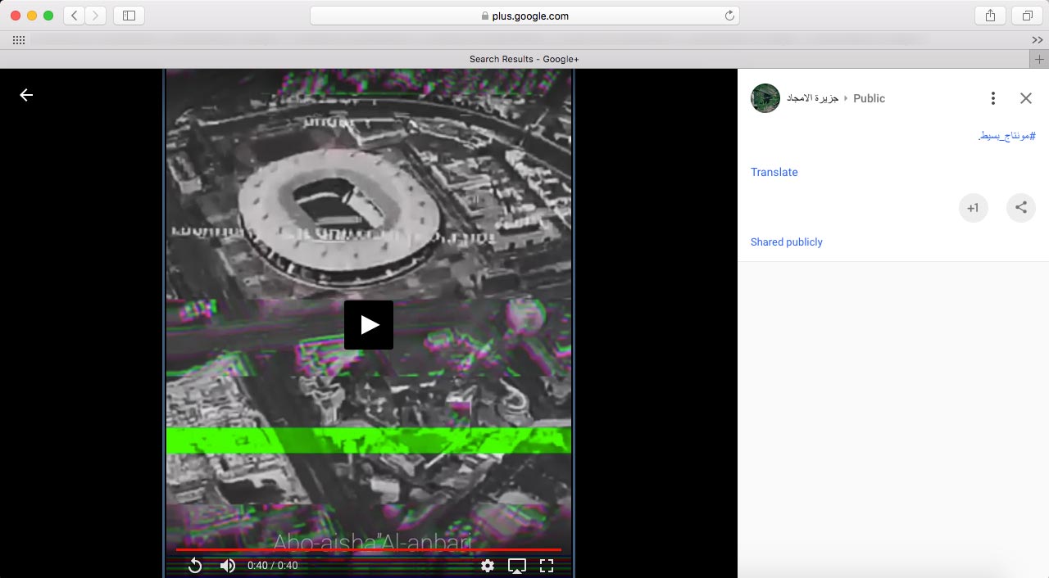Share the post using the share icon
This screenshot has width=1049, height=578.
click(x=1020, y=208)
